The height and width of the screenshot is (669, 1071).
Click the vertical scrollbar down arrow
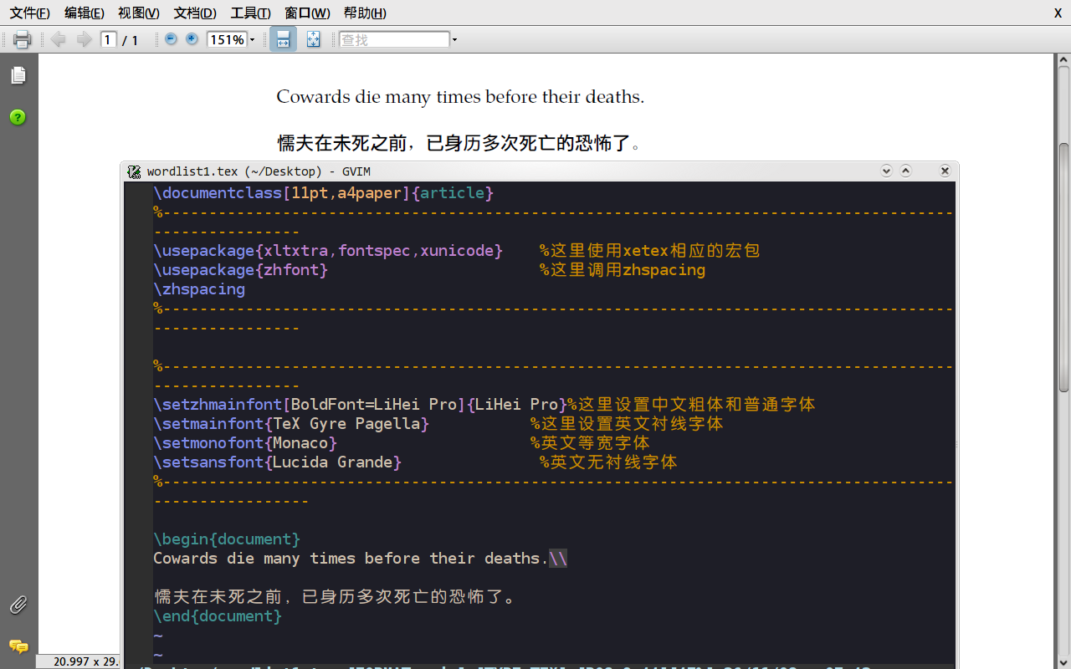(1063, 661)
